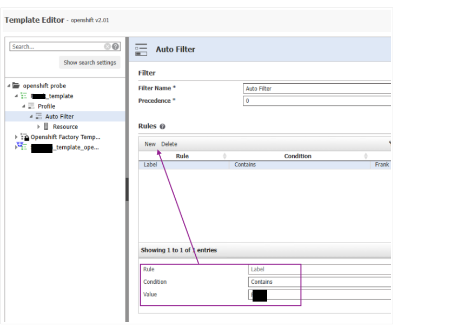Click the Rules help icon
The width and height of the screenshot is (470, 334).
tap(162, 126)
